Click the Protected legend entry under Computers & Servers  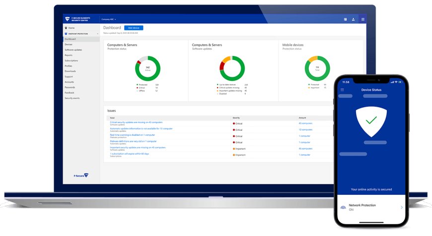[147, 85]
